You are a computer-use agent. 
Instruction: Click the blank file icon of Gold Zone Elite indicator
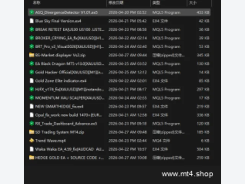point(31,80)
